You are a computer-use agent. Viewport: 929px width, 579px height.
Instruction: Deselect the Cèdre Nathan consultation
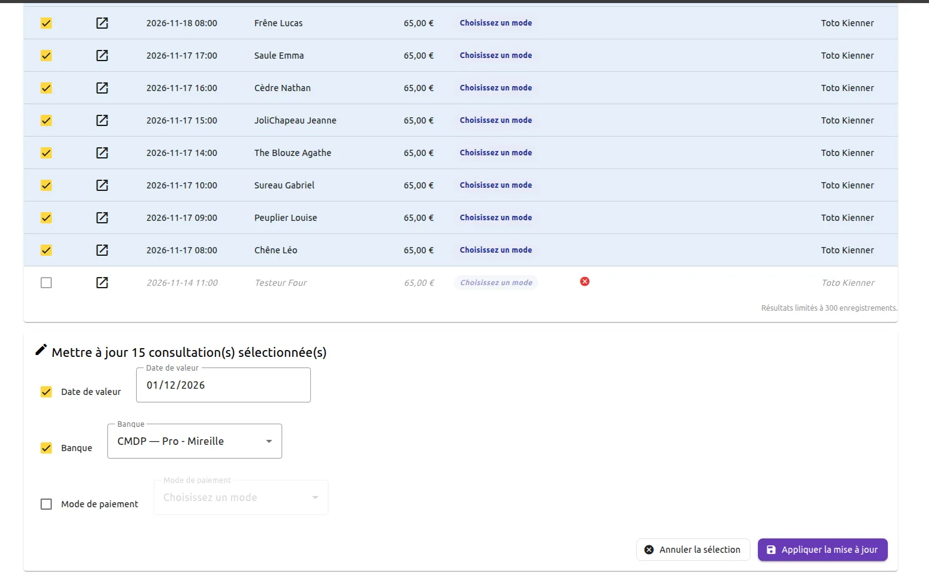tap(46, 88)
